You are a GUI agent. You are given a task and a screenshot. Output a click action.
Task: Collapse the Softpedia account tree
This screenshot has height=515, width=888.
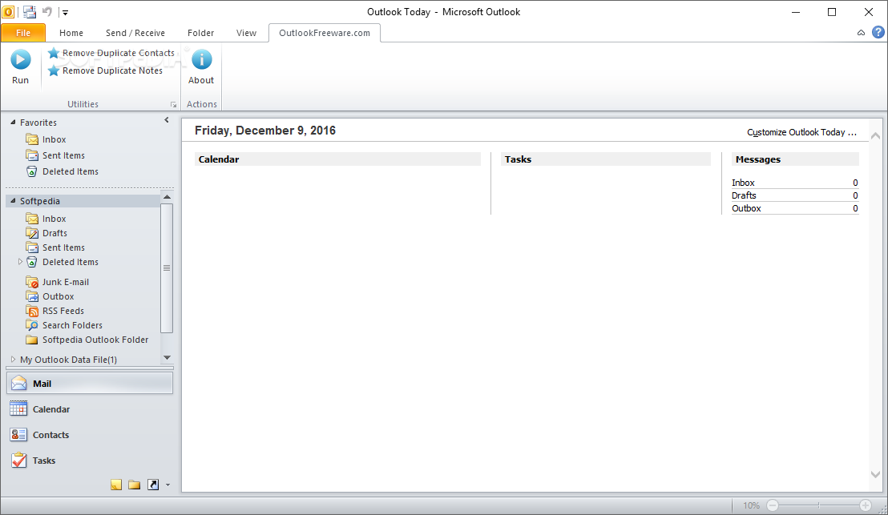(13, 200)
